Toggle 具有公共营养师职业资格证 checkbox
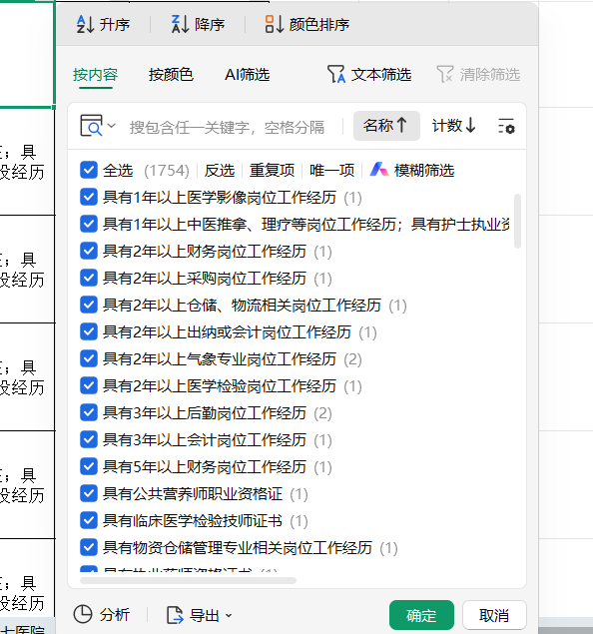 89,493
